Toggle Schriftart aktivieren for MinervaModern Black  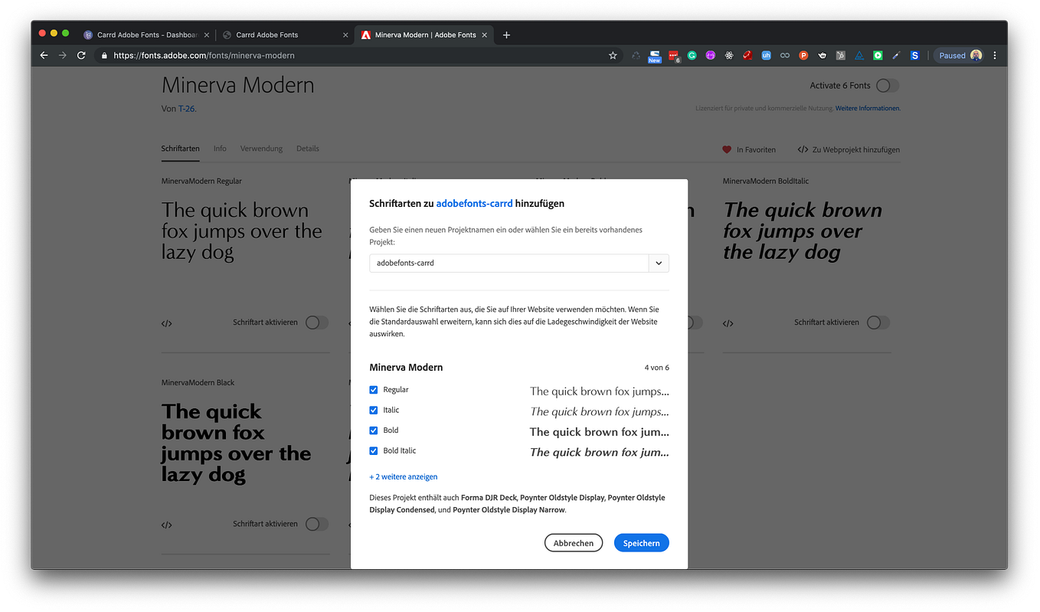317,524
